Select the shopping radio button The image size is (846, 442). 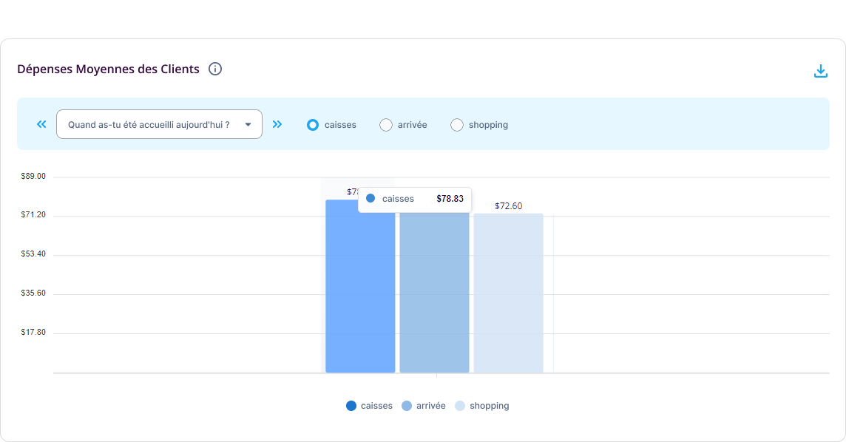click(457, 125)
